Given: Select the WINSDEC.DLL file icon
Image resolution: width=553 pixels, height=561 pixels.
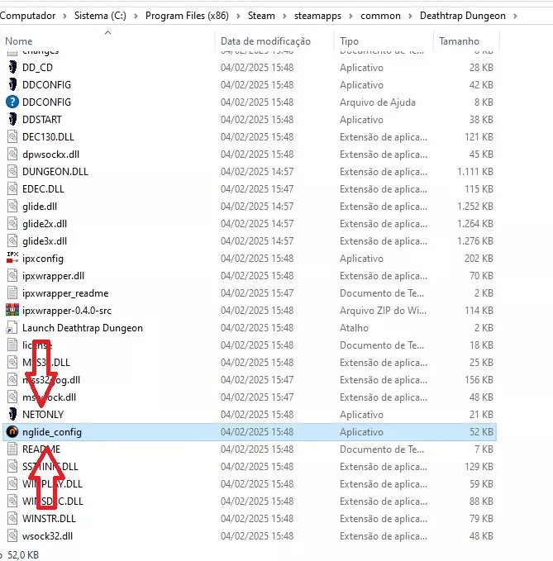Looking at the screenshot, I should click(12, 502).
